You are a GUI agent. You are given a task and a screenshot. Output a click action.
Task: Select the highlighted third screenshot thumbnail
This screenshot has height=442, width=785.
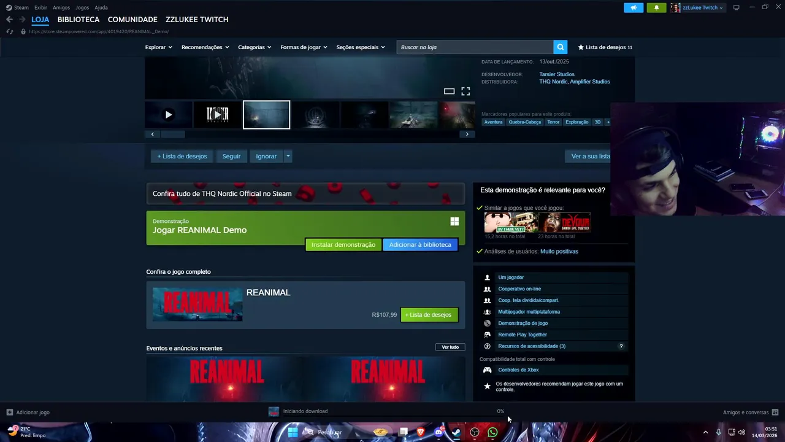267,115
